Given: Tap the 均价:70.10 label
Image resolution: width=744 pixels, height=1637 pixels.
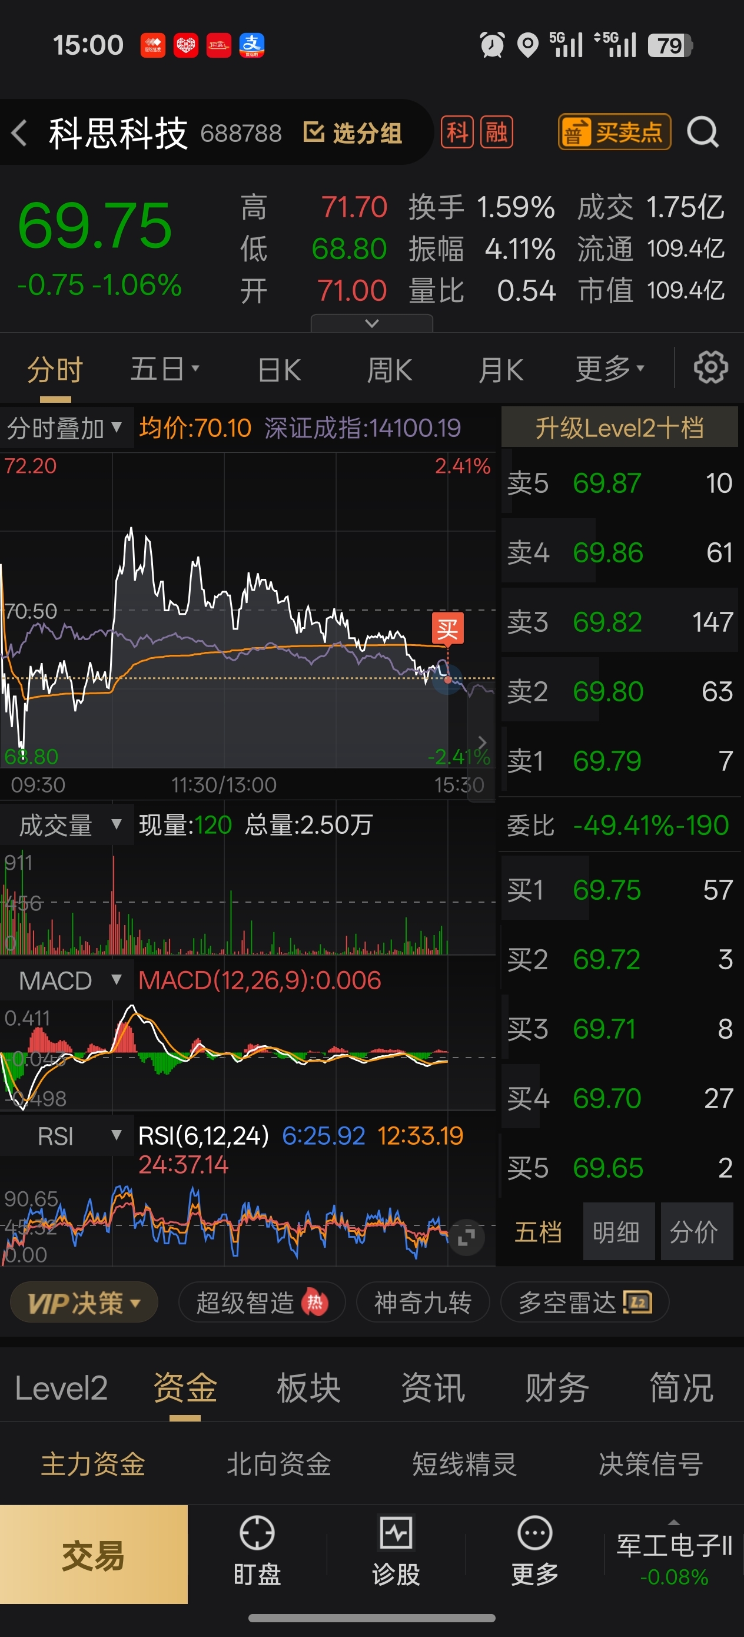Looking at the screenshot, I should point(195,428).
